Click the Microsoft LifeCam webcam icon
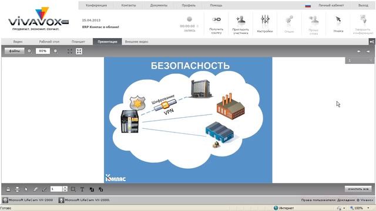Image resolution: width=376 pixels, height=211 pixels. tap(5, 200)
